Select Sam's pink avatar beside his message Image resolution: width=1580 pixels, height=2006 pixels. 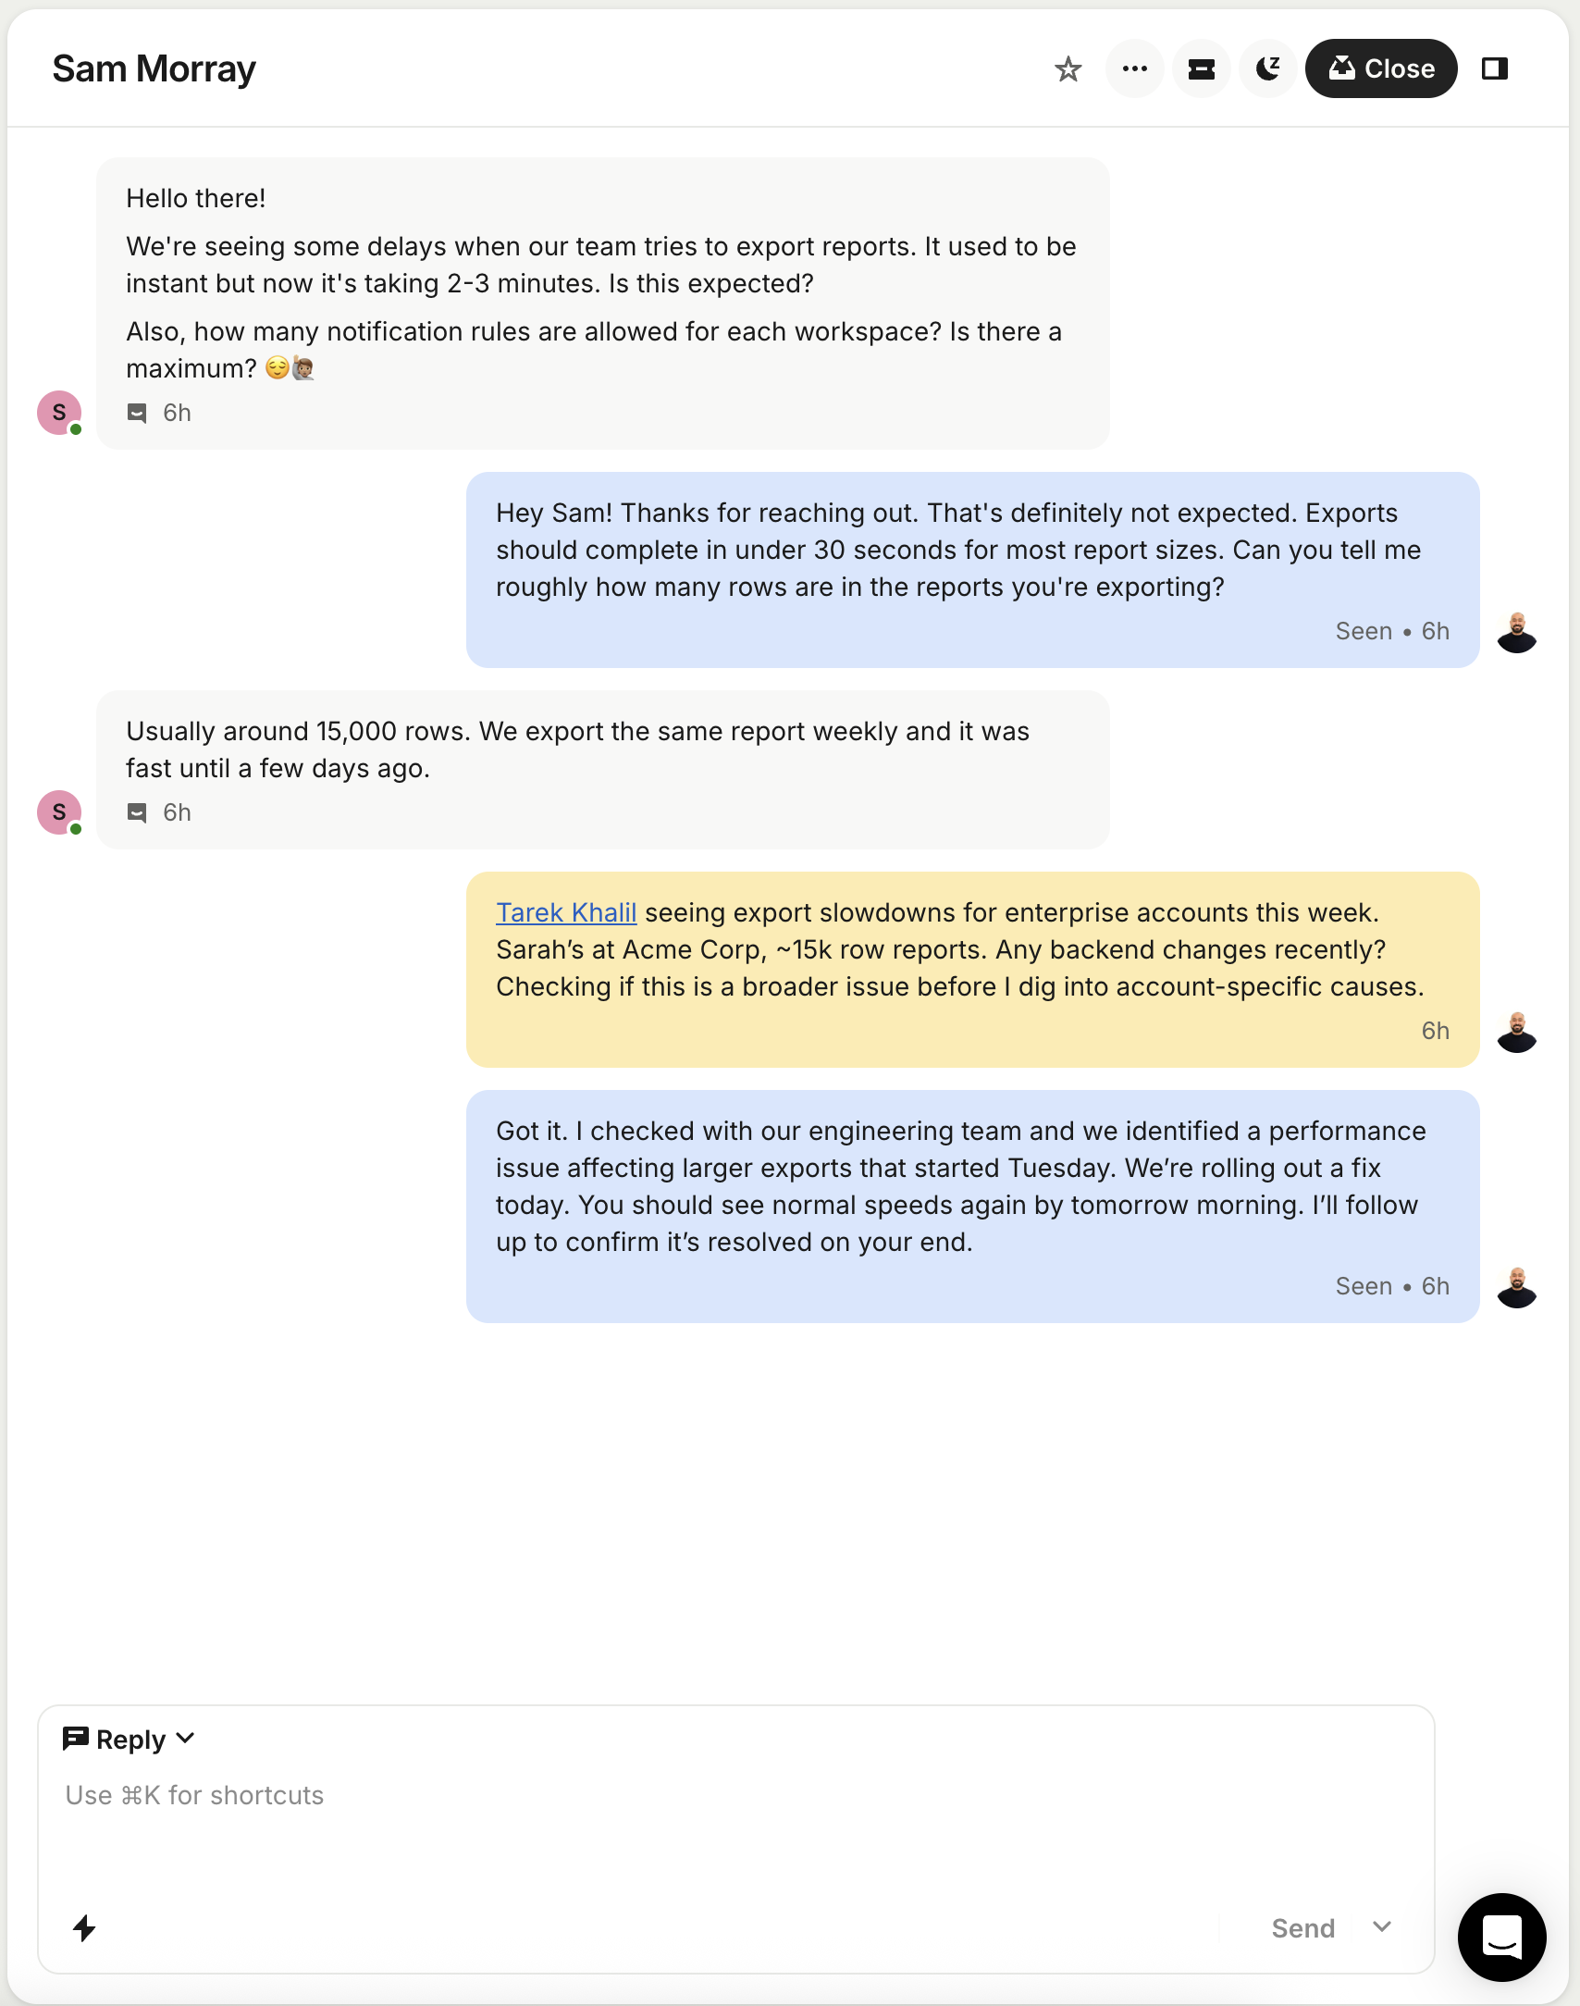pos(59,413)
